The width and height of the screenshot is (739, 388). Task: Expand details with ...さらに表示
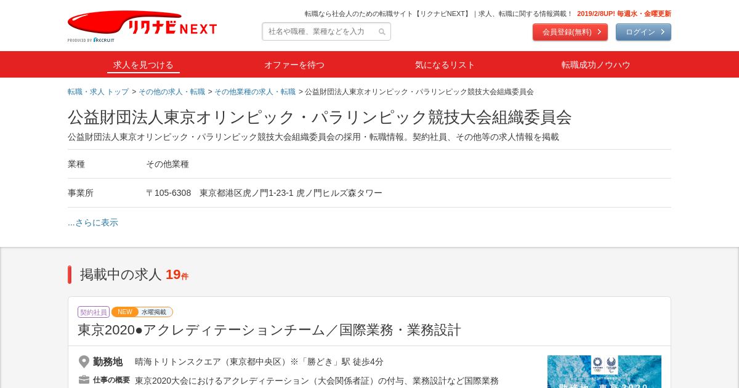click(93, 222)
